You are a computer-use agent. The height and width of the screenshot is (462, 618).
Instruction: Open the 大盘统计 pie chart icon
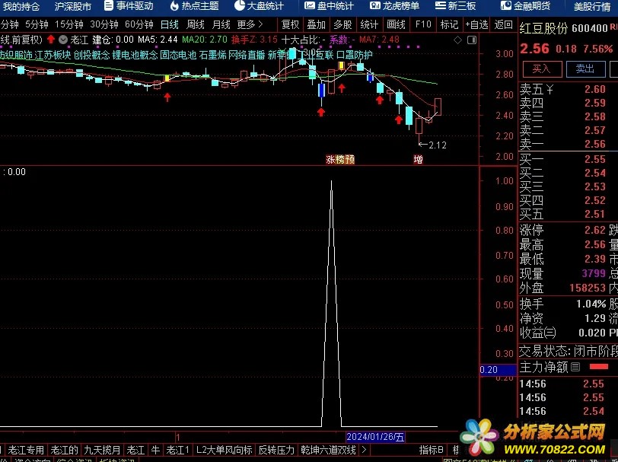pyautogui.click(x=240, y=5)
